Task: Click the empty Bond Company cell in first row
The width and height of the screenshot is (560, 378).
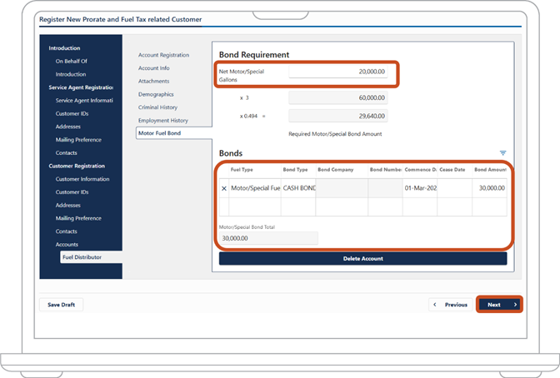Action: pyautogui.click(x=342, y=188)
